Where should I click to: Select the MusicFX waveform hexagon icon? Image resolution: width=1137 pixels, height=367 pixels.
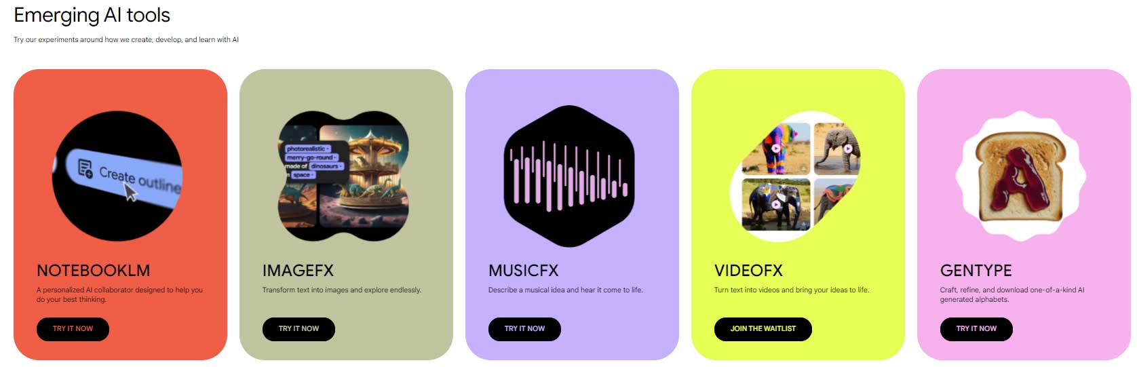coord(569,176)
